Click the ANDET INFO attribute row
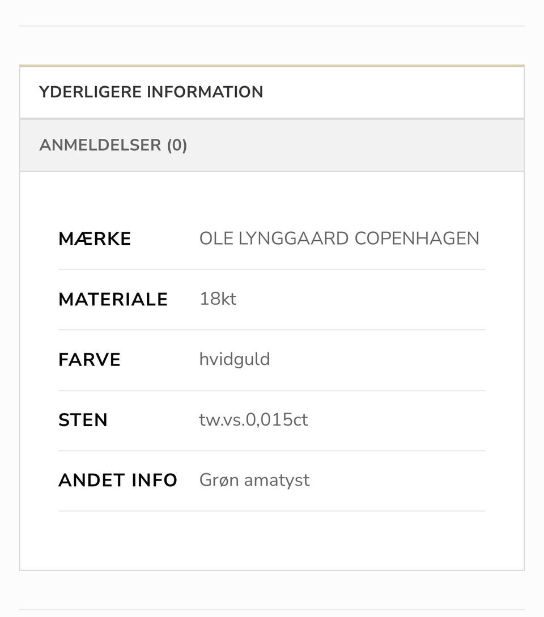This screenshot has width=544, height=617. coord(272,479)
